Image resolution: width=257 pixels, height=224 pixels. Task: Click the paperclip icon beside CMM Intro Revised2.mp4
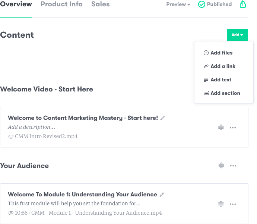tap(11, 137)
